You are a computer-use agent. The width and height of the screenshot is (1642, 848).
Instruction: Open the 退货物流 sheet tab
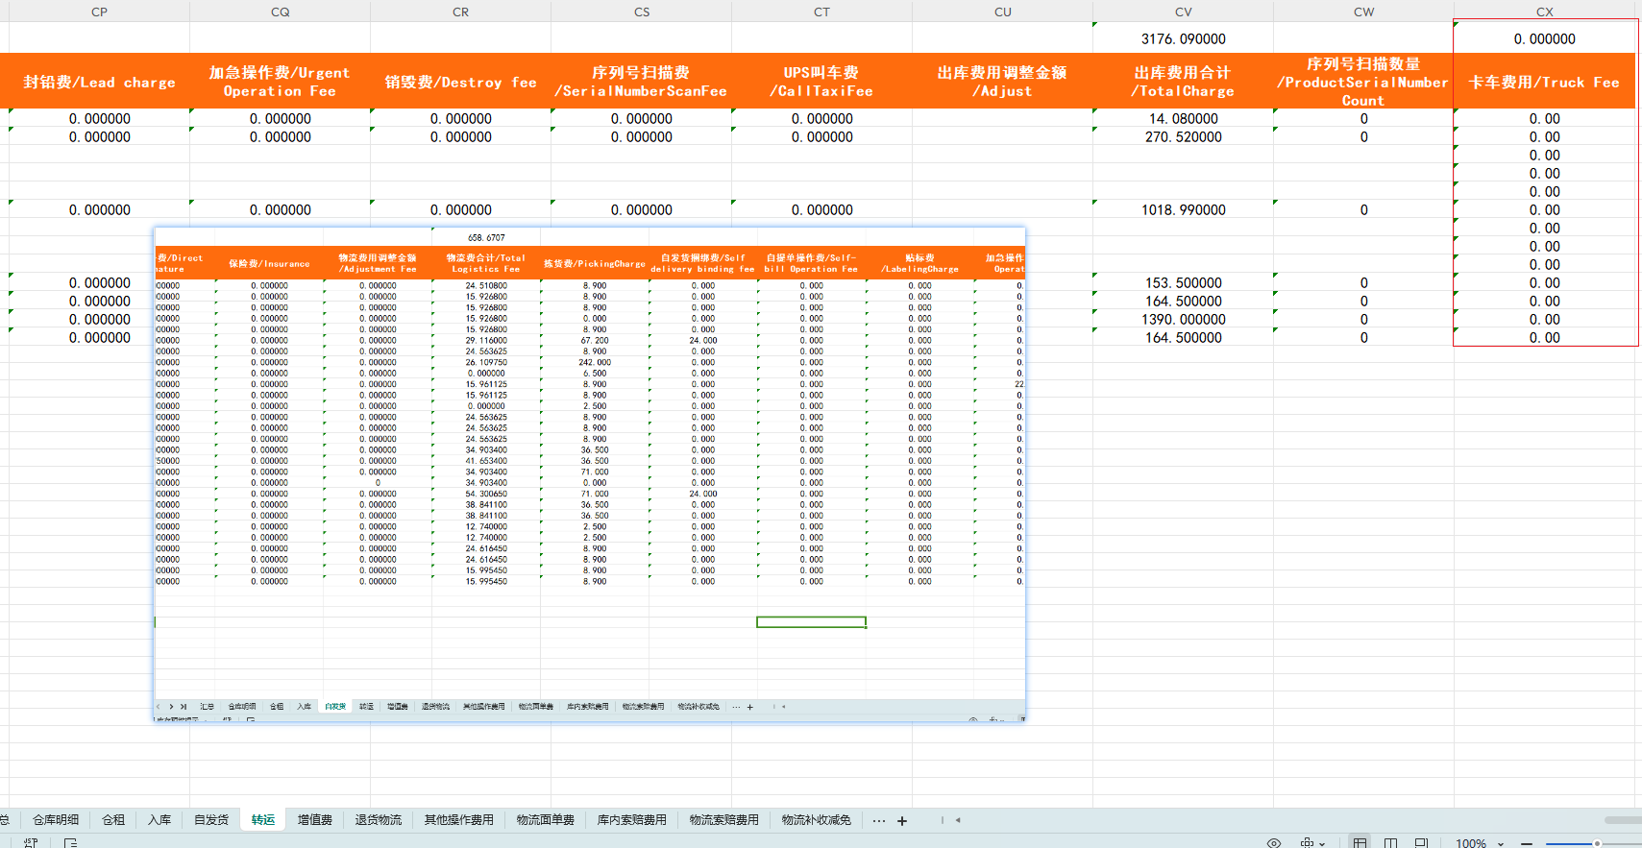coord(379,820)
